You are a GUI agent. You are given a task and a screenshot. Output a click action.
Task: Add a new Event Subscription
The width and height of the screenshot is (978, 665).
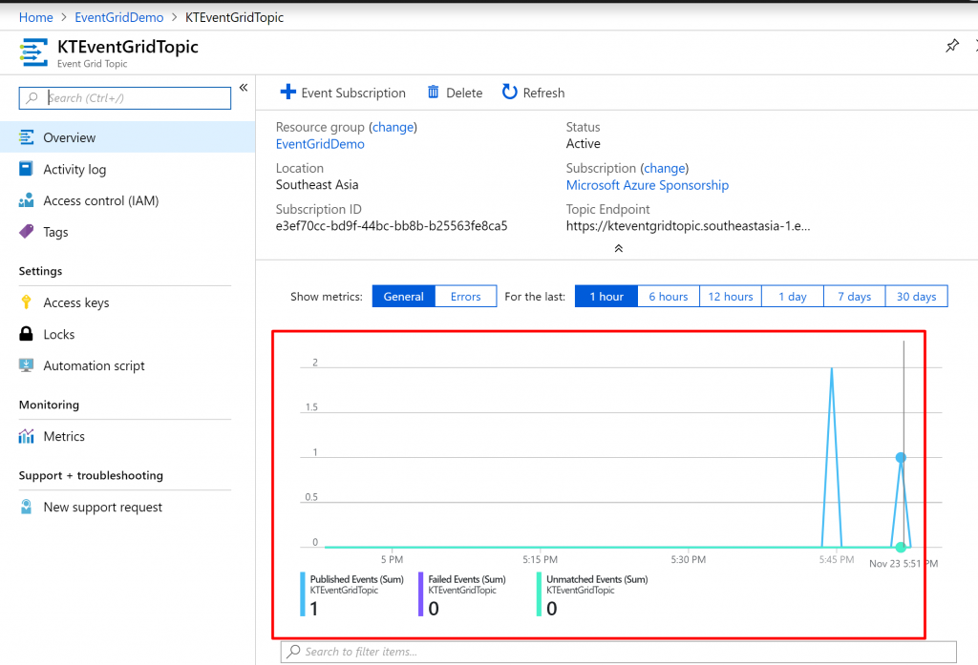pos(343,93)
